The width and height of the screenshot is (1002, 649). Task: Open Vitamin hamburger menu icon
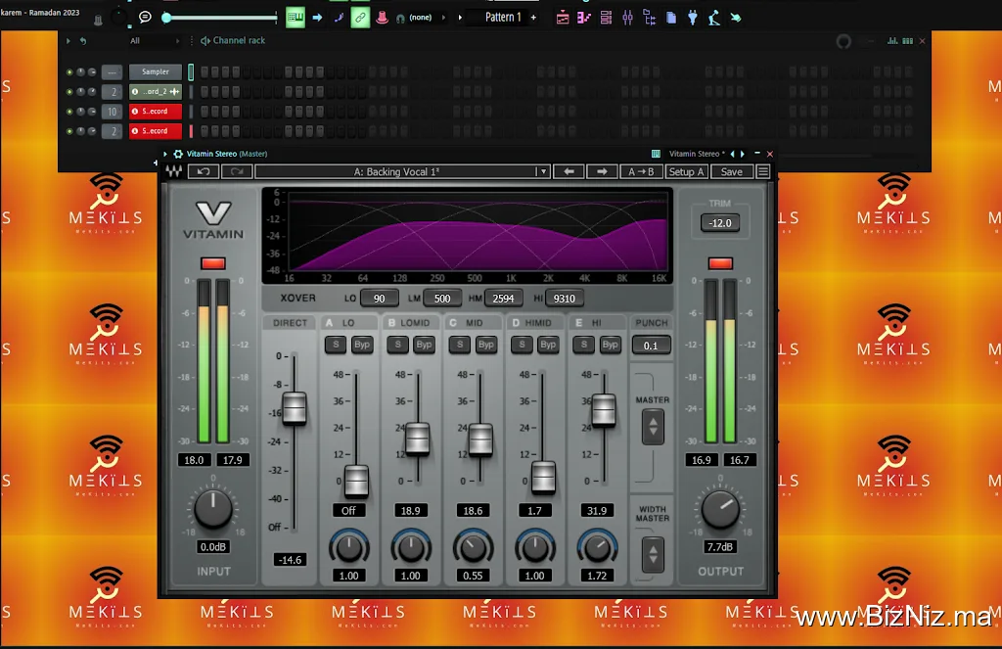pyautogui.click(x=763, y=171)
